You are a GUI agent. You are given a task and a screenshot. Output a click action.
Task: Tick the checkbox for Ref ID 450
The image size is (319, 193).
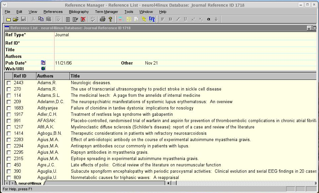pyautogui.click(x=9, y=165)
